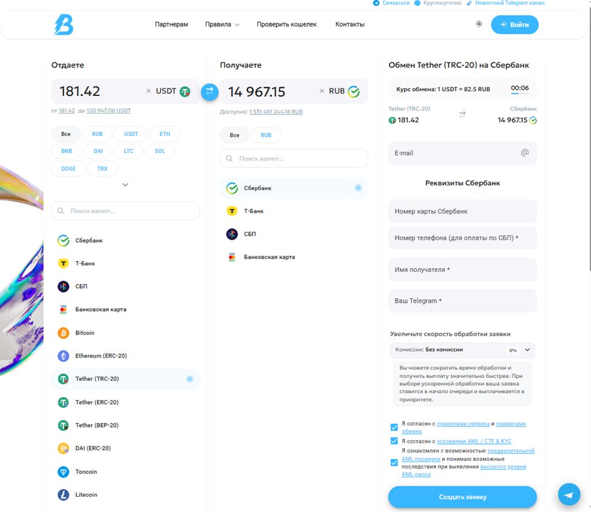
Task: Filter give currencies by ETH tag
Action: (x=164, y=134)
